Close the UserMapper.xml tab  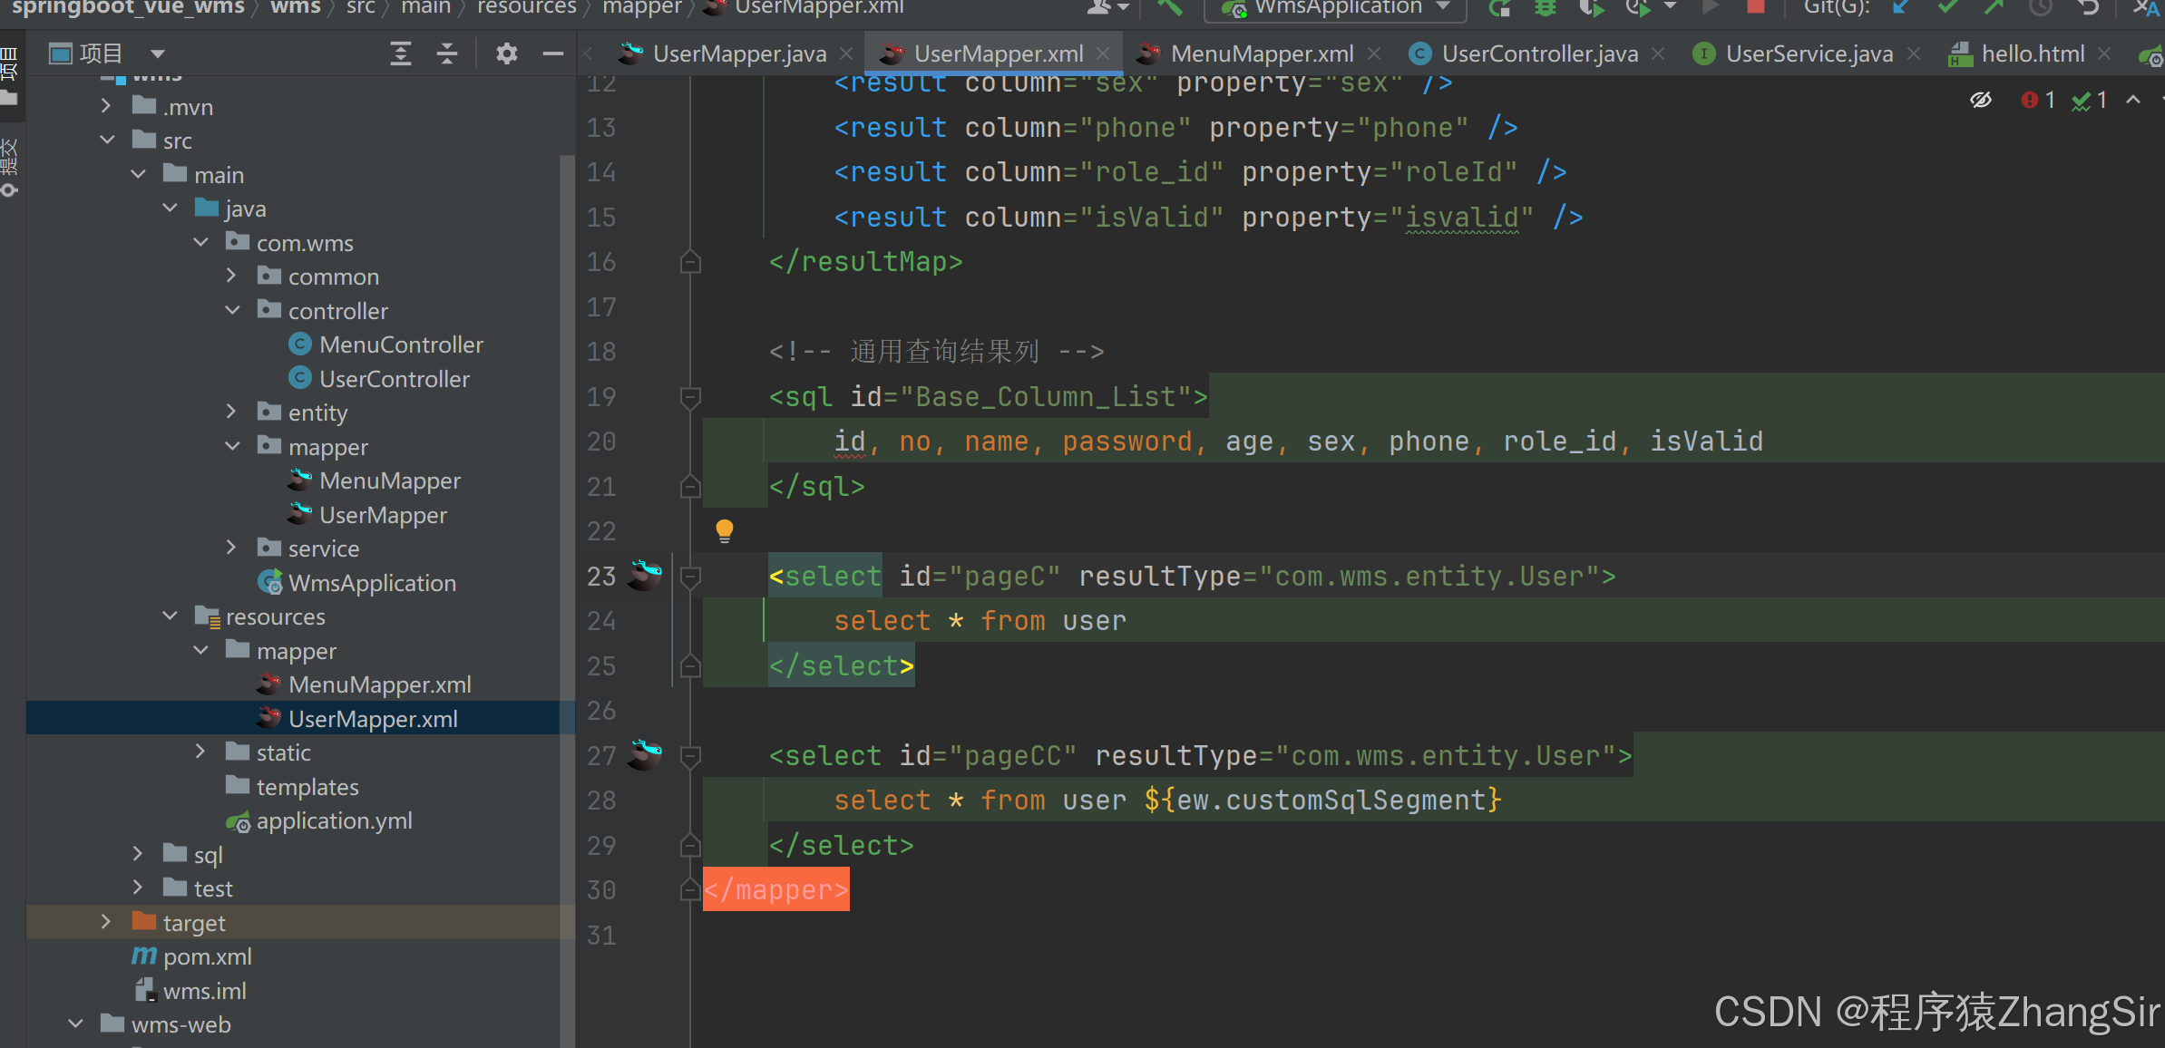click(x=1103, y=53)
